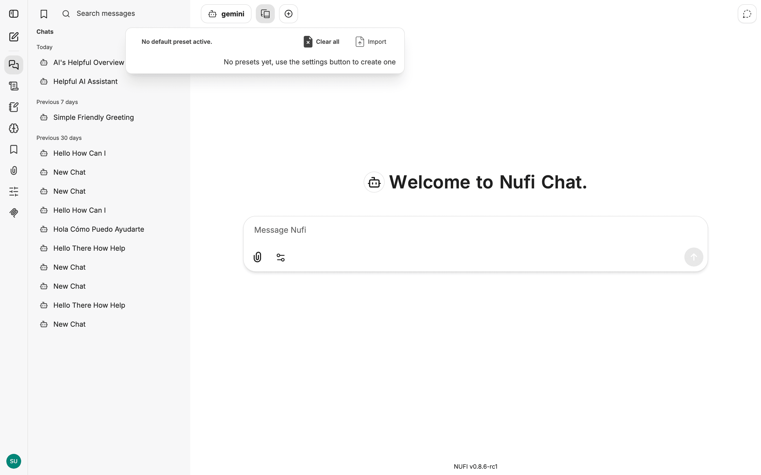Start a new chat with compose icon
761x475 pixels.
click(x=13, y=37)
